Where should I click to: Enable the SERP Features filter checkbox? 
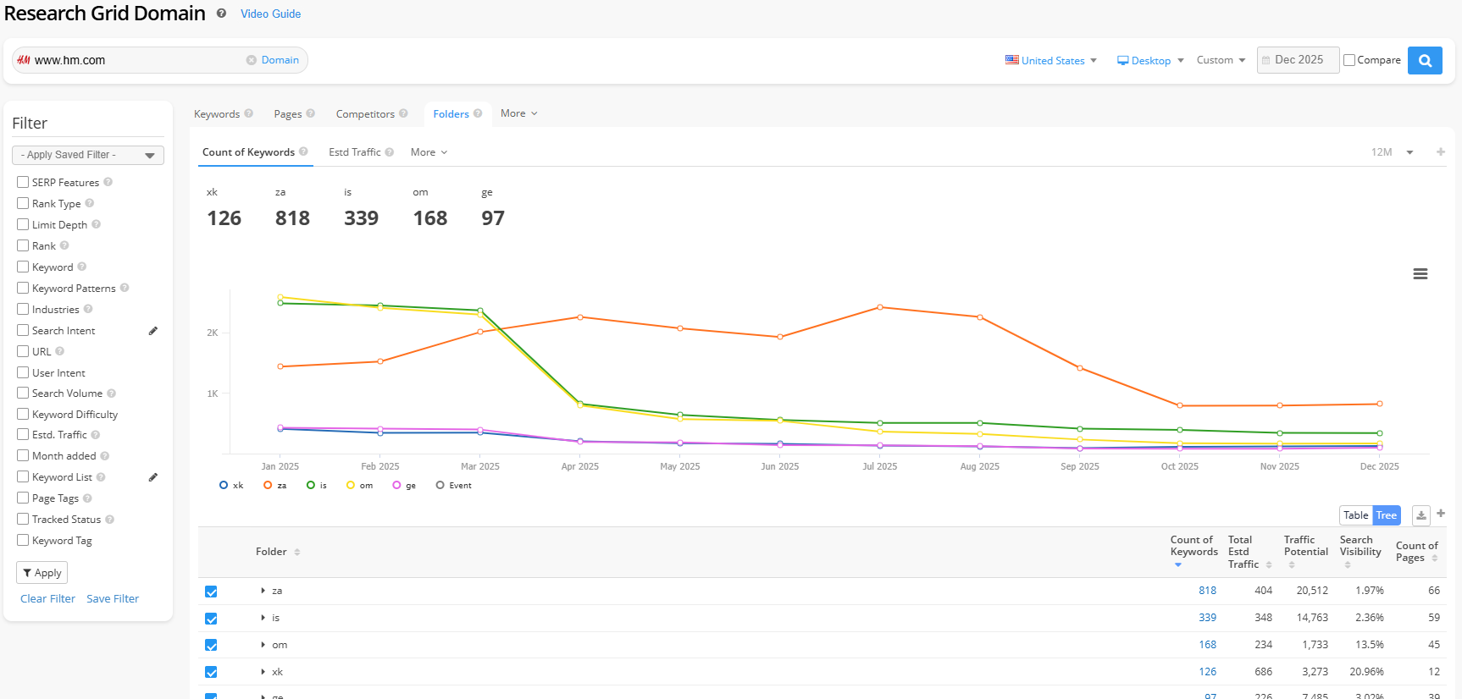(x=23, y=182)
